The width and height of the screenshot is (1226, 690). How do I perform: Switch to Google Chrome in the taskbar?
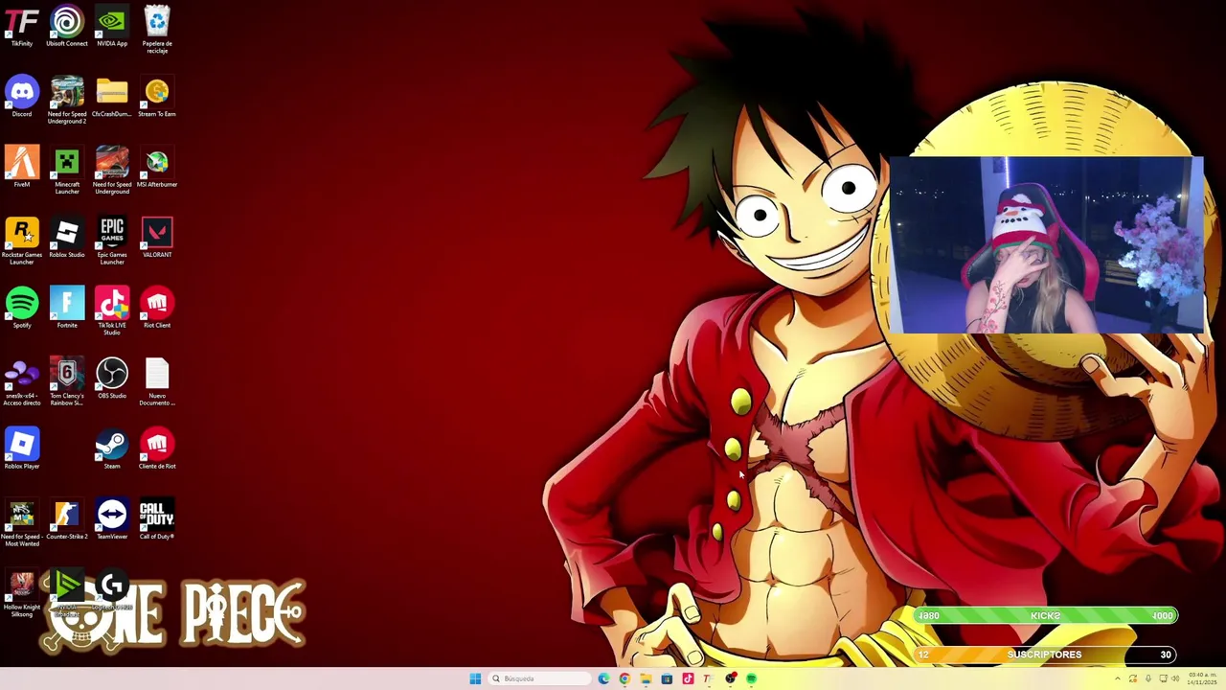[x=624, y=678]
